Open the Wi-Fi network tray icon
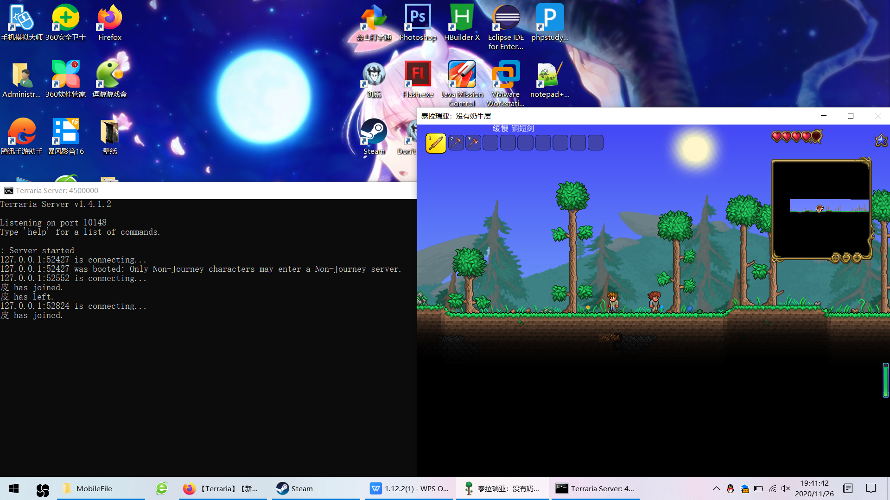 click(772, 488)
